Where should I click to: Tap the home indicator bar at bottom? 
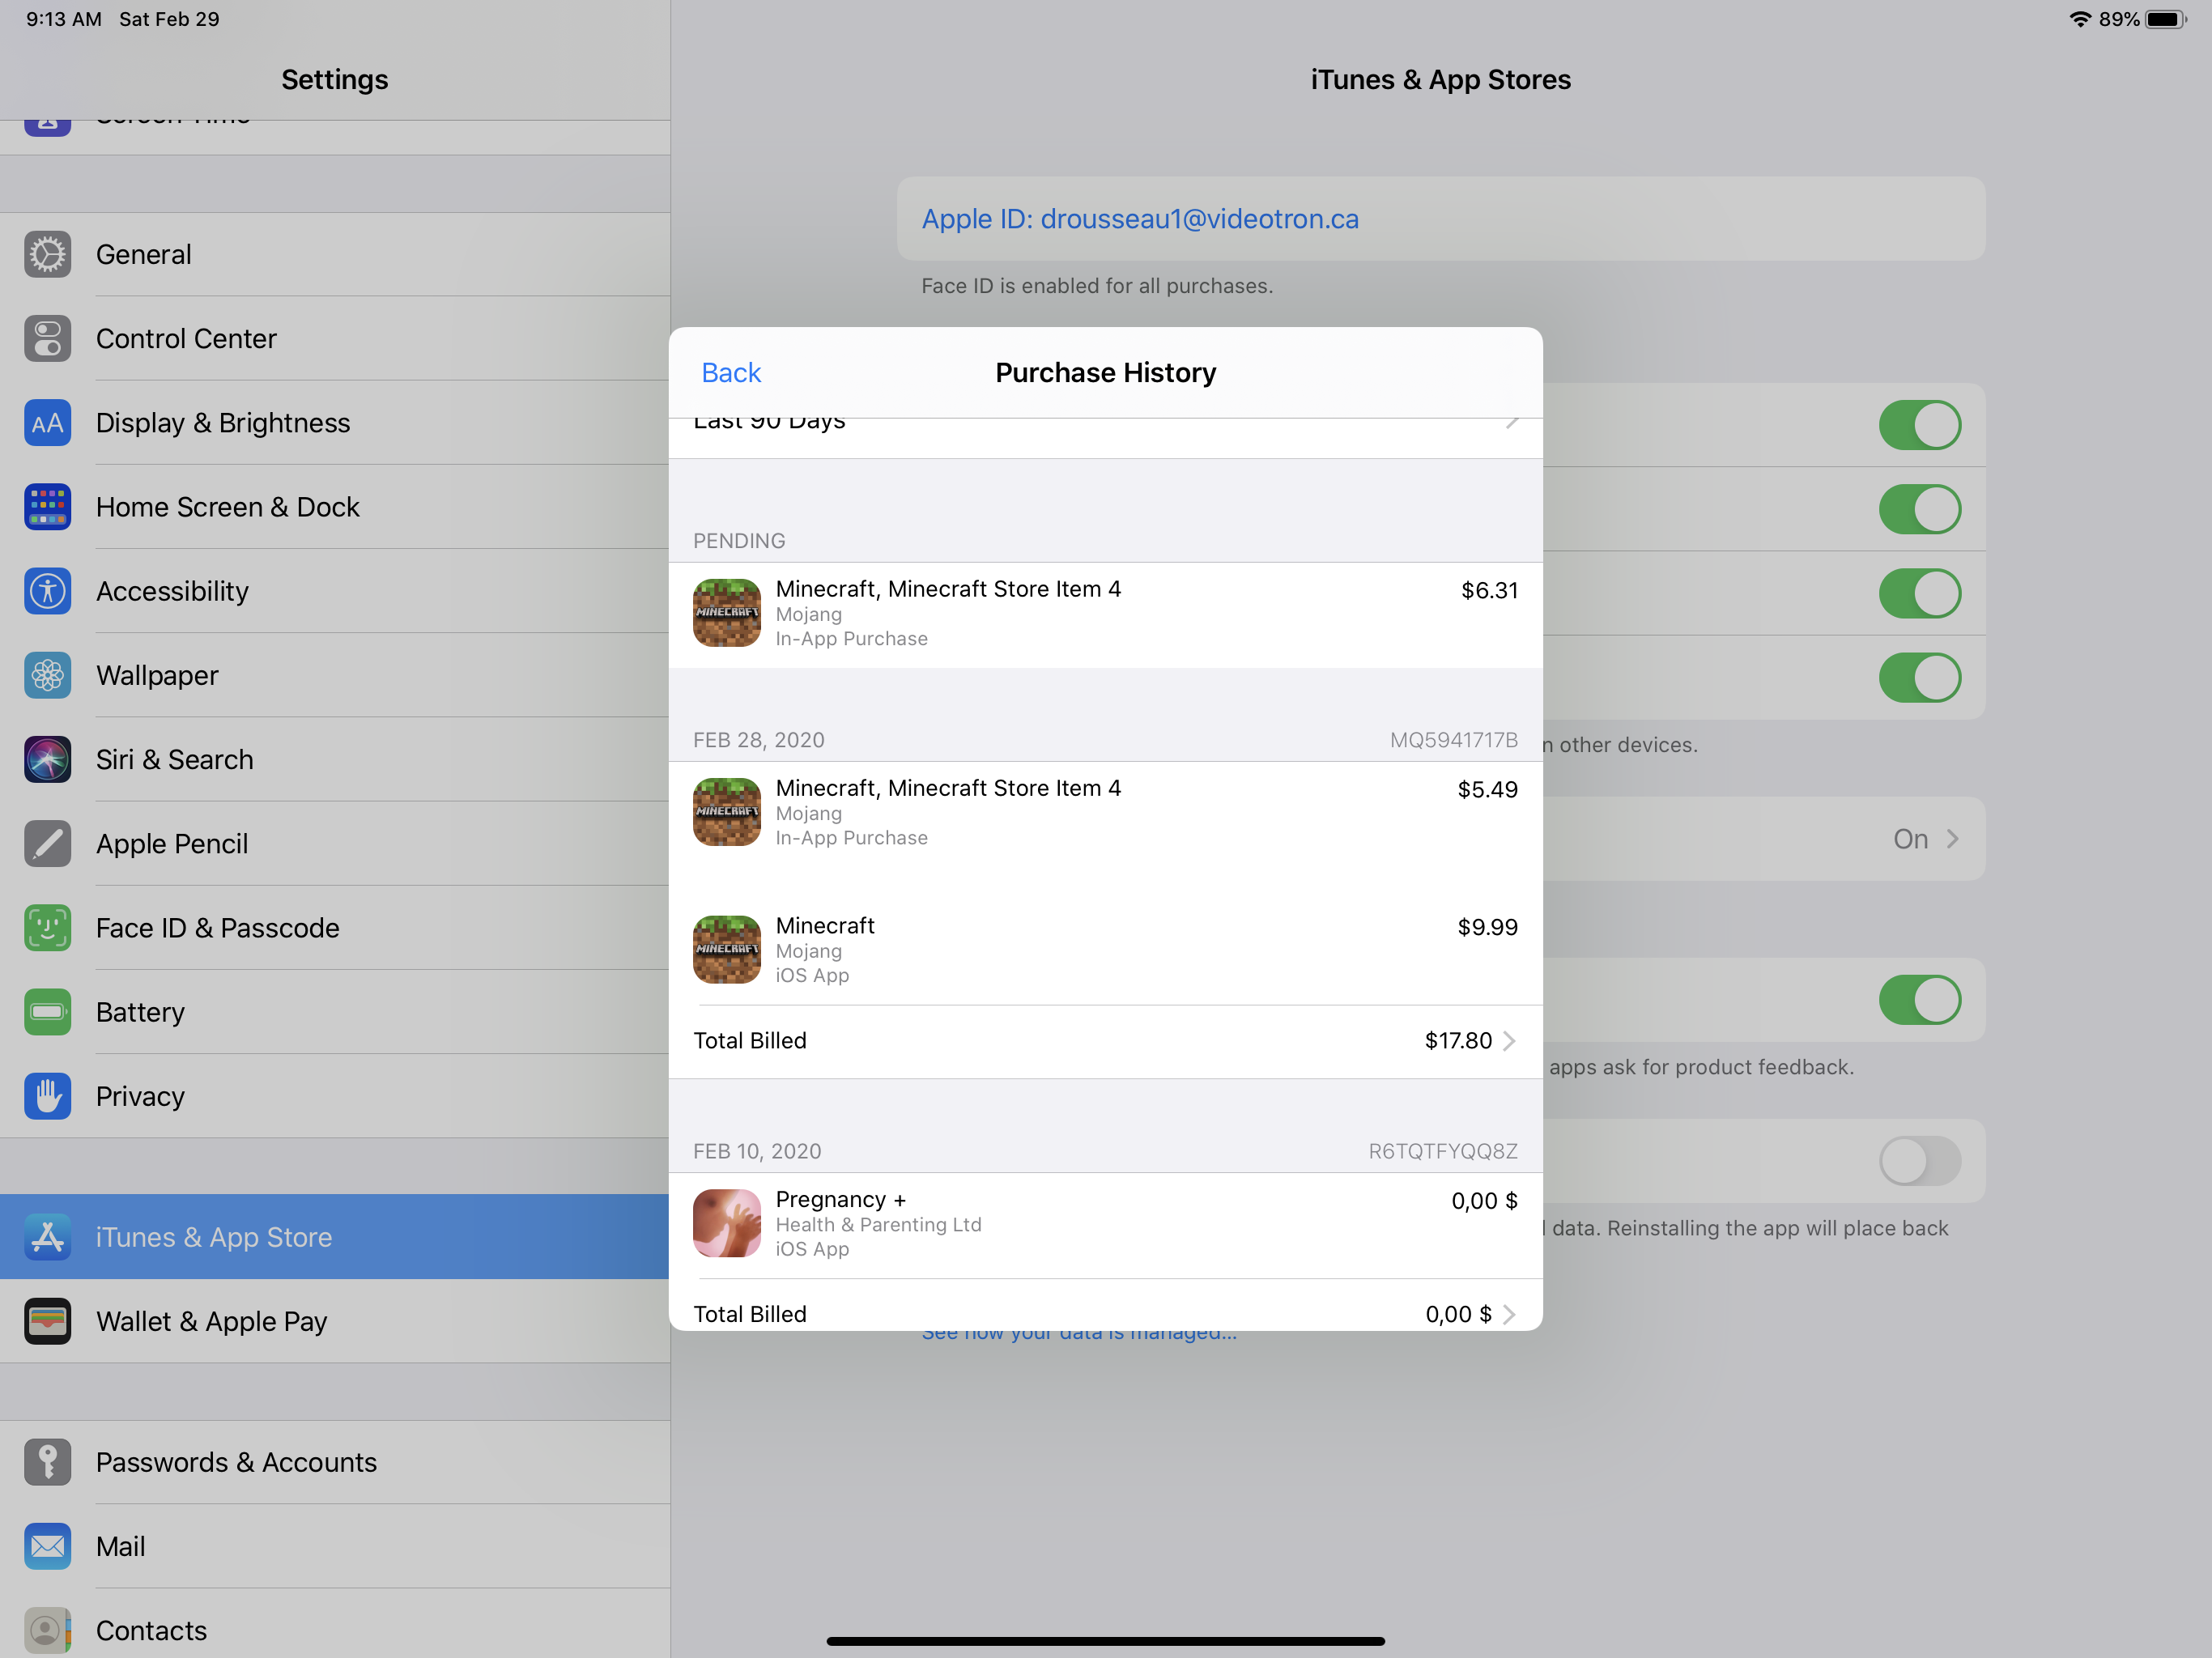pyautogui.click(x=1105, y=1641)
